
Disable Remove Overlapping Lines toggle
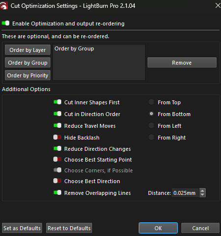(57, 193)
